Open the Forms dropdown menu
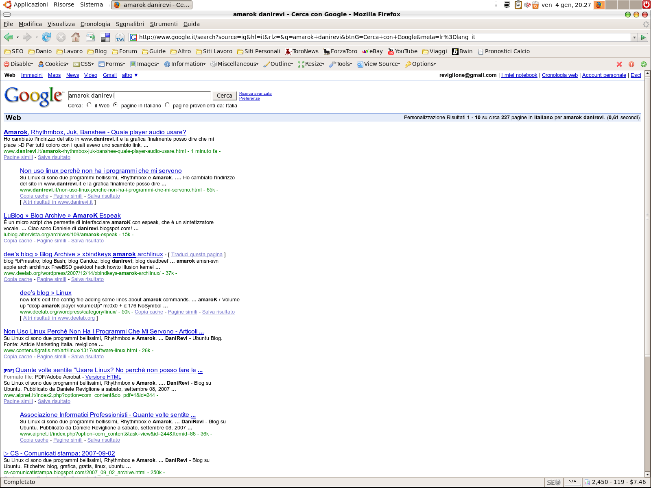Screen dimensions: 651x488 [x=112, y=64]
